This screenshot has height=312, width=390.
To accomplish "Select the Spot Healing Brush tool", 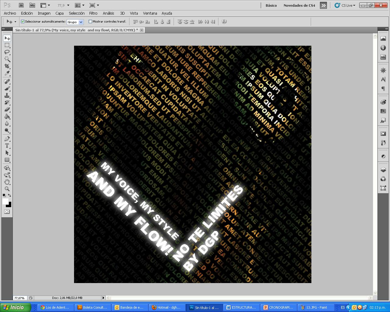I will (x=7, y=81).
